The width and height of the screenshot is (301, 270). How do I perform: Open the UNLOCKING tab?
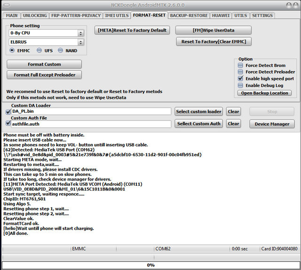tap(35, 16)
